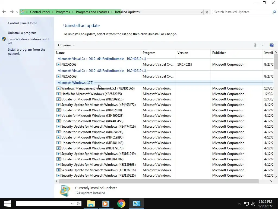This screenshot has height=209, width=278.
Task: Click icon of Security Update KB4474419
Action: point(59,126)
